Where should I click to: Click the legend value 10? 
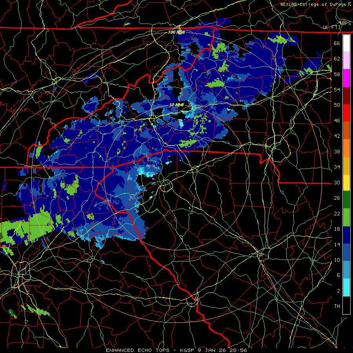pos(337,260)
